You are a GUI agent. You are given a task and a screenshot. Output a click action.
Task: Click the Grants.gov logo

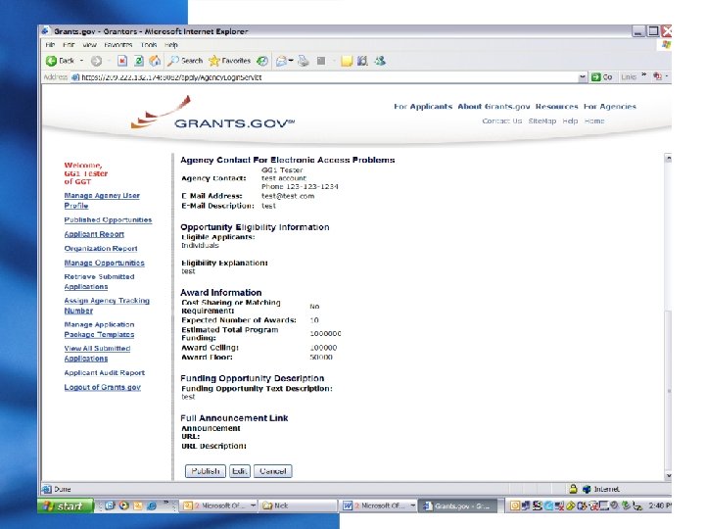point(212,114)
